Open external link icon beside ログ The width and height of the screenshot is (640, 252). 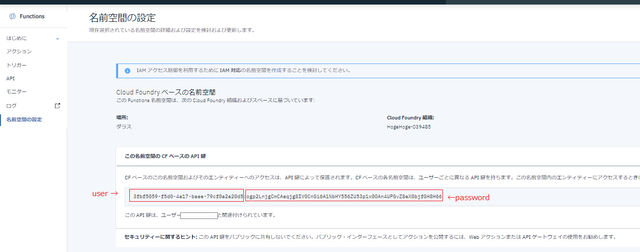point(58,106)
